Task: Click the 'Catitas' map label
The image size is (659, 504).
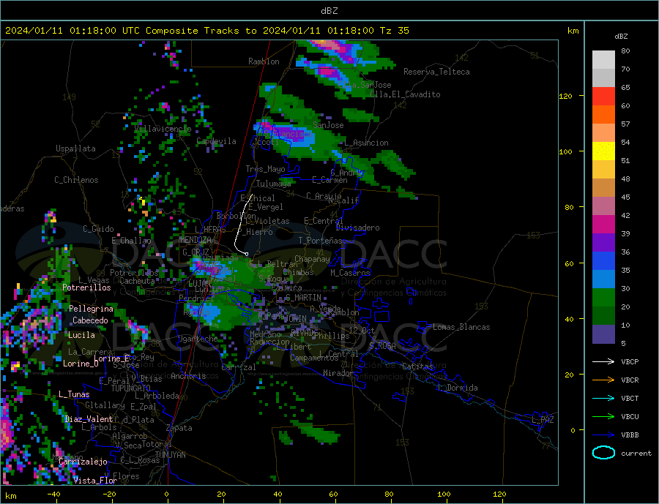Action: click(417, 366)
